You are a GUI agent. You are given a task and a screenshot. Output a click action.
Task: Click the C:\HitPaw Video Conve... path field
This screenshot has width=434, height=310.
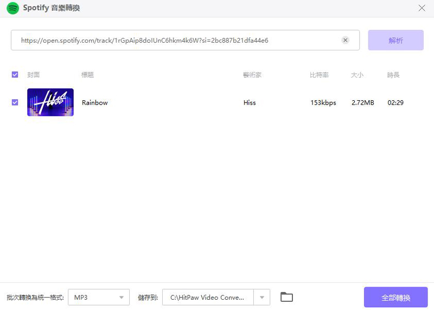click(x=208, y=298)
